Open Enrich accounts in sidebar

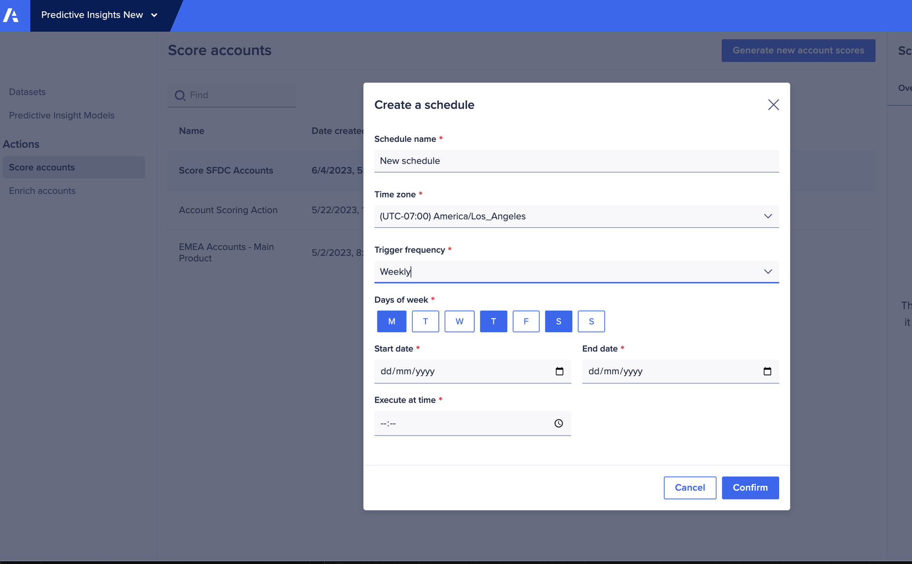[42, 191]
